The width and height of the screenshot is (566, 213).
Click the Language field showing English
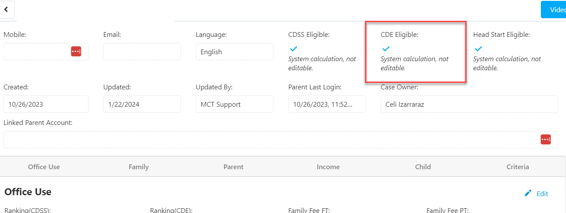coord(234,52)
